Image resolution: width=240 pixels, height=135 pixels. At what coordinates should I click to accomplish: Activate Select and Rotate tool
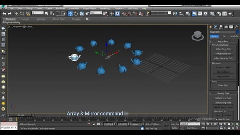click(76, 13)
